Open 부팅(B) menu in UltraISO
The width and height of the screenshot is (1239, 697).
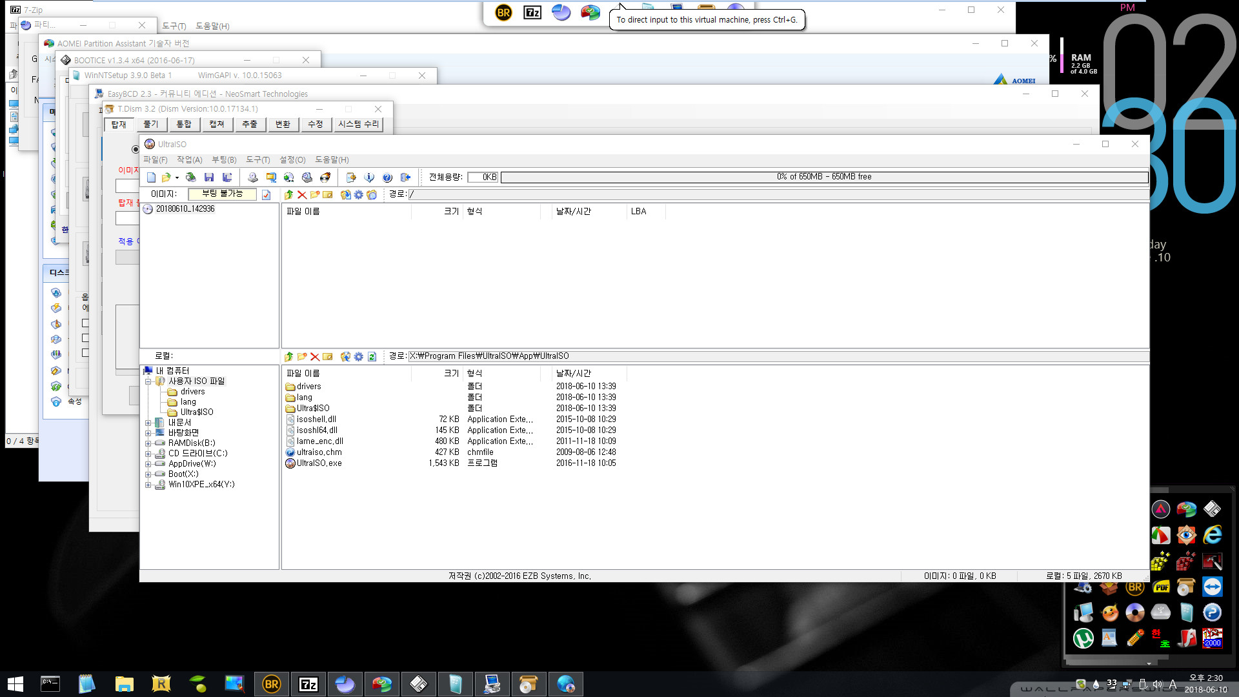click(224, 159)
